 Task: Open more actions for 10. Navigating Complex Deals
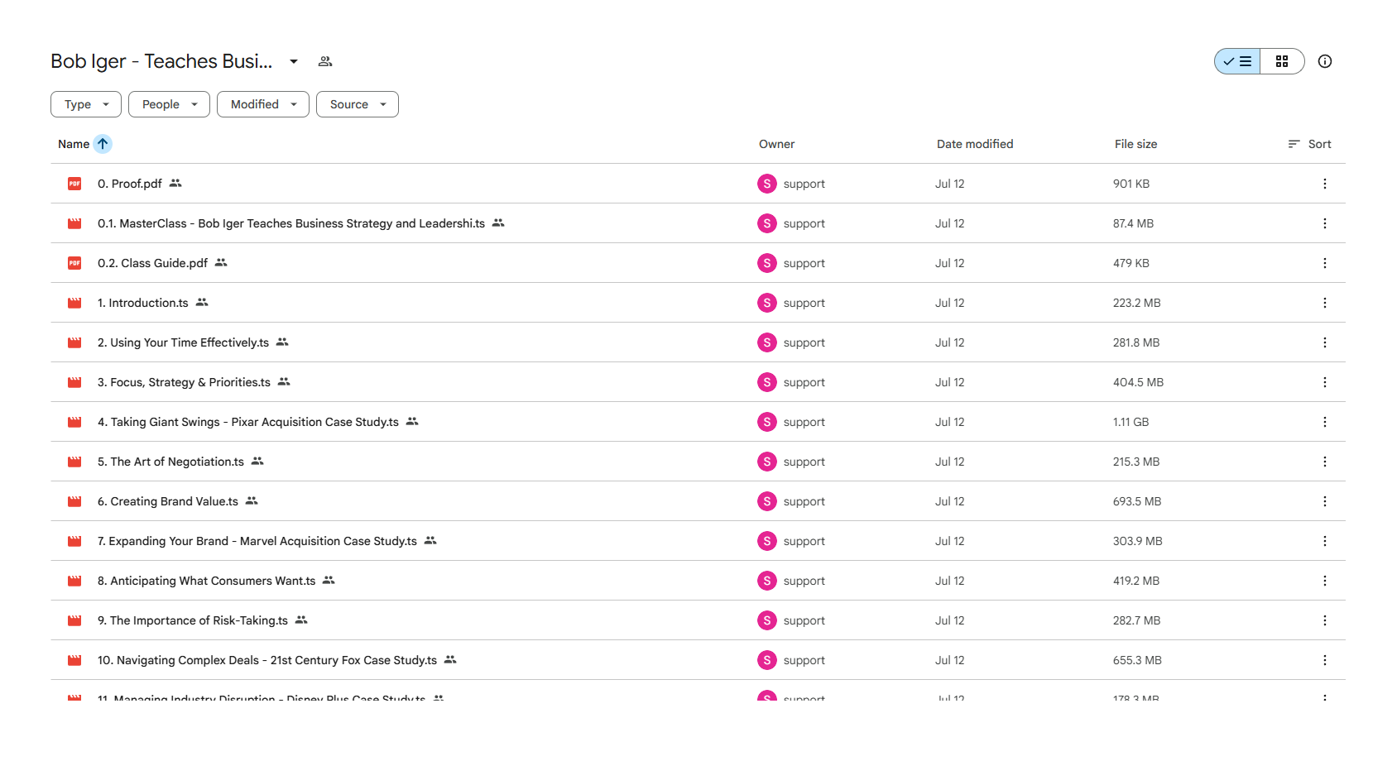[1325, 660]
